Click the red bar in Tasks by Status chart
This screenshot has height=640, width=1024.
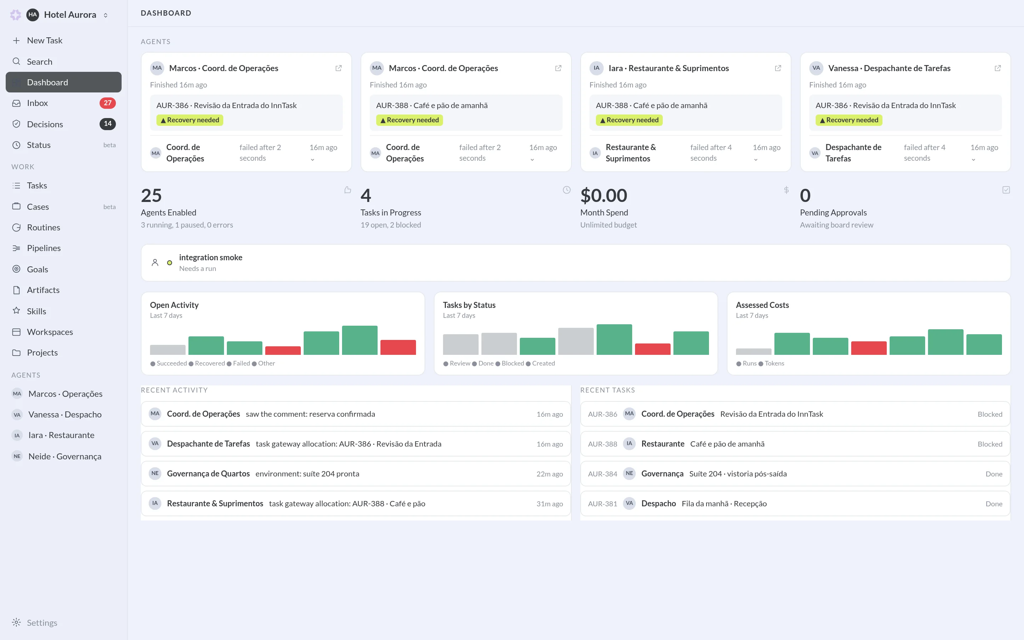652,349
